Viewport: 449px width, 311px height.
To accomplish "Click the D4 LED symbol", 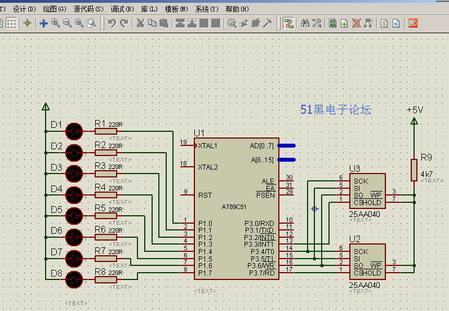I will pos(74,195).
